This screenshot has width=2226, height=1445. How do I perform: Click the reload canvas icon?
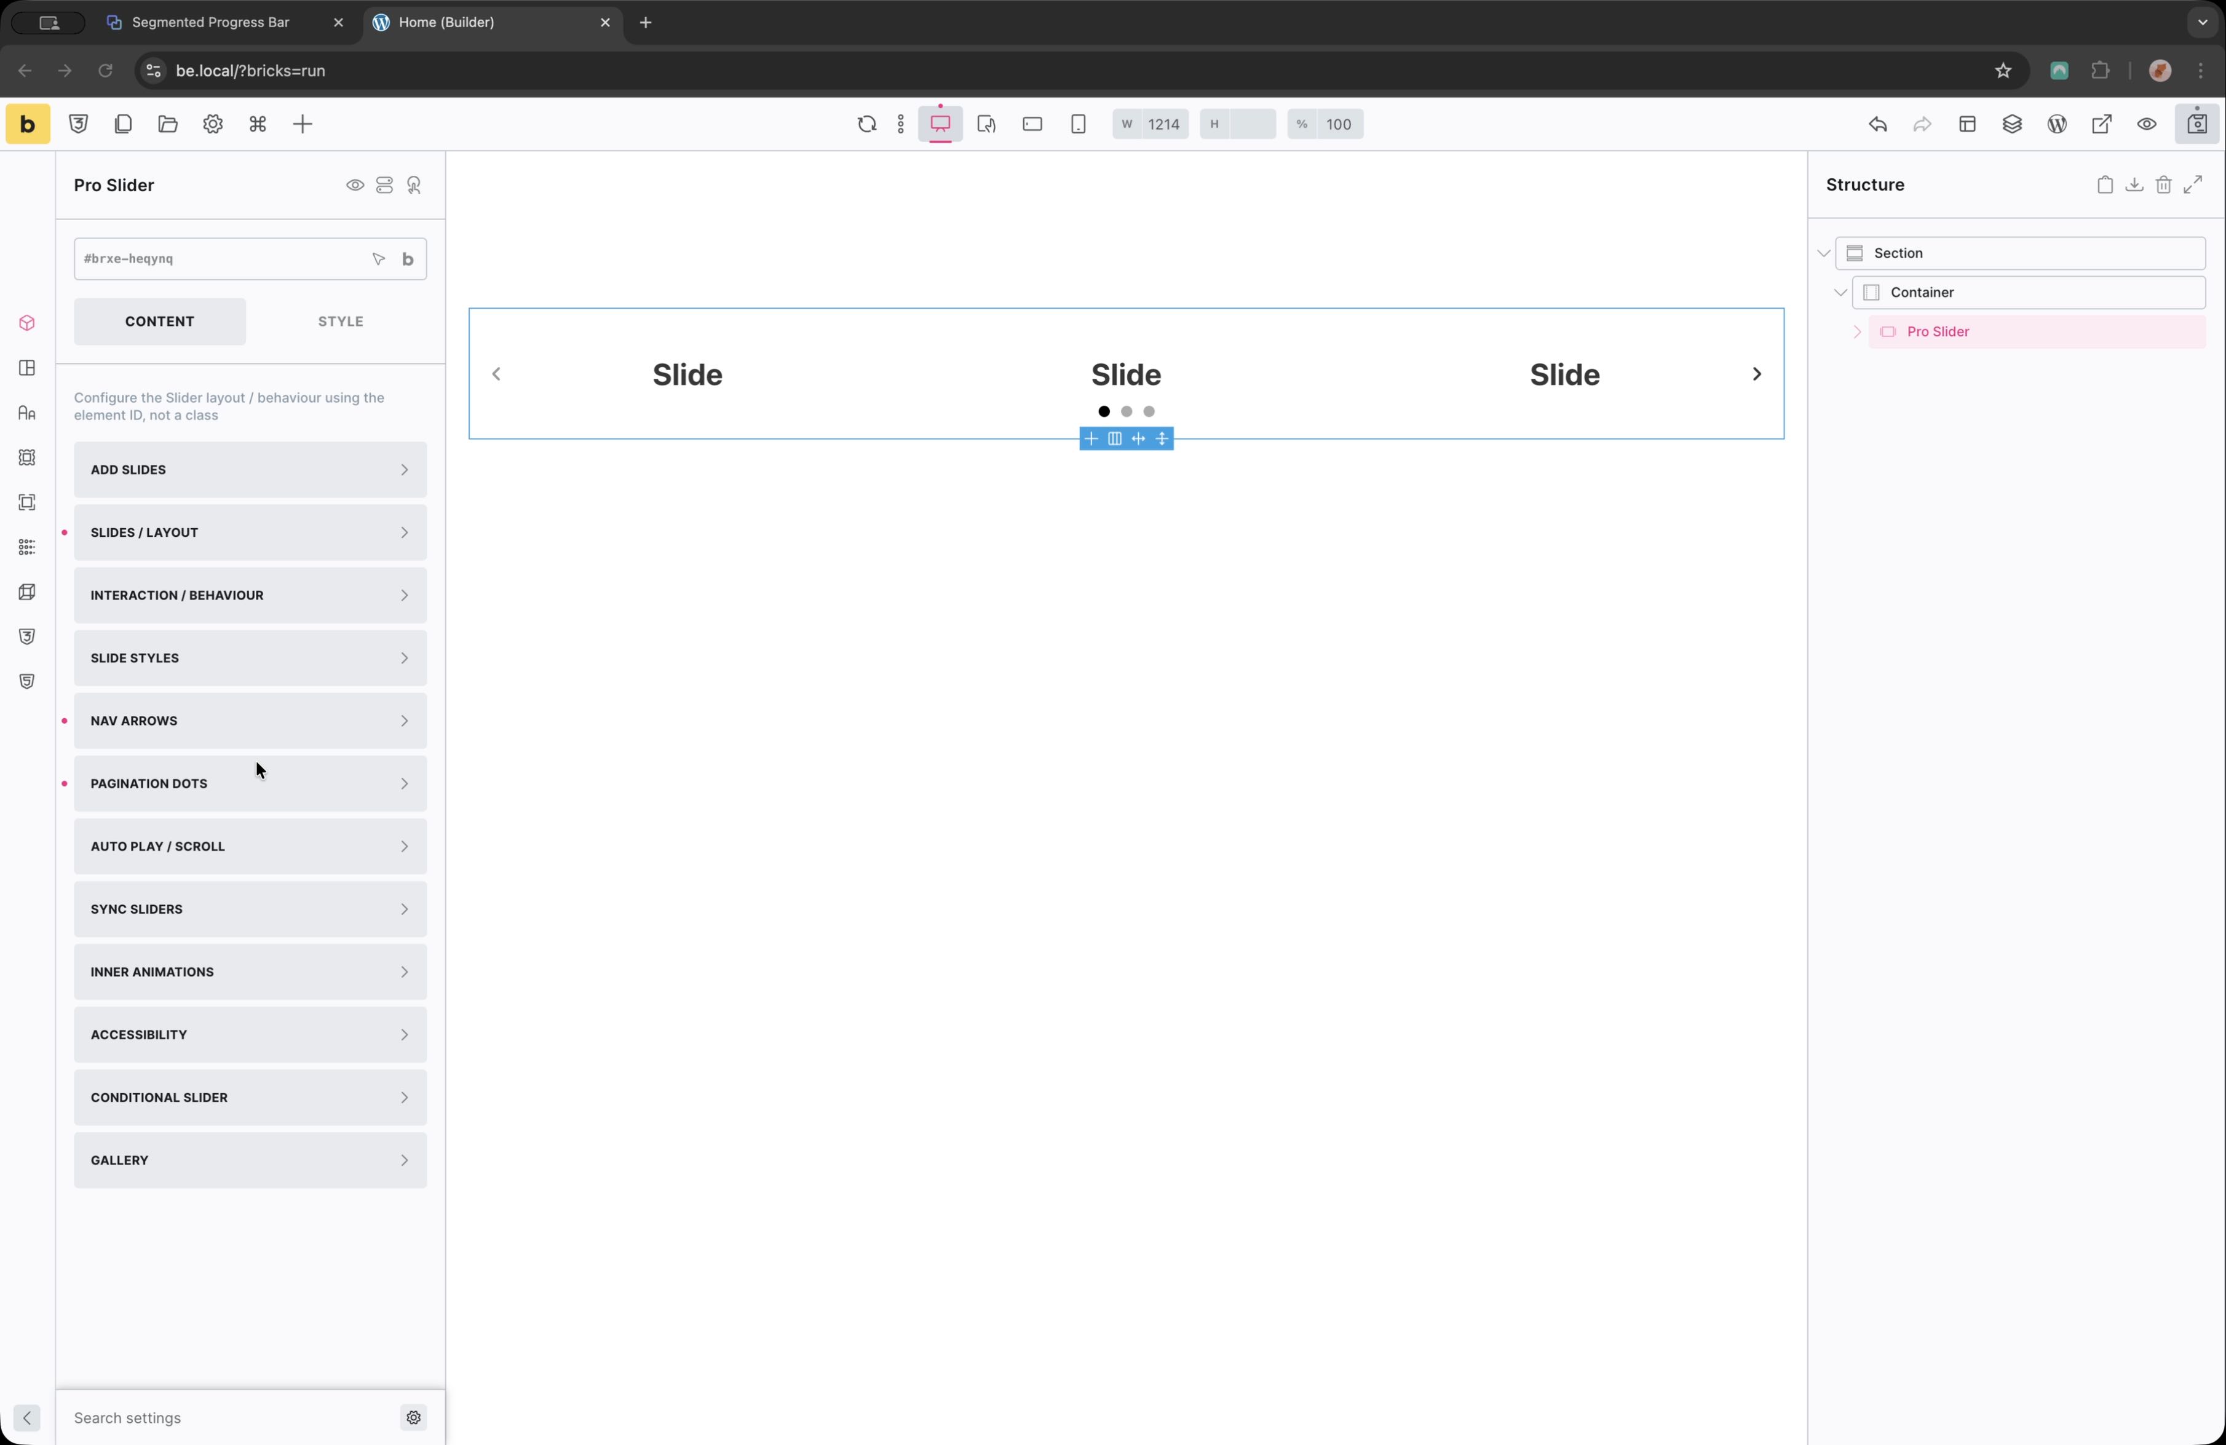[866, 124]
